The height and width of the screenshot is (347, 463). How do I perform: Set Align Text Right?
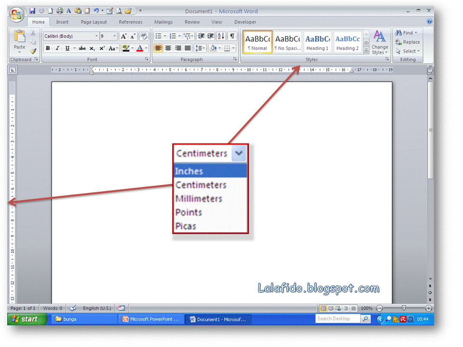pyautogui.click(x=178, y=48)
